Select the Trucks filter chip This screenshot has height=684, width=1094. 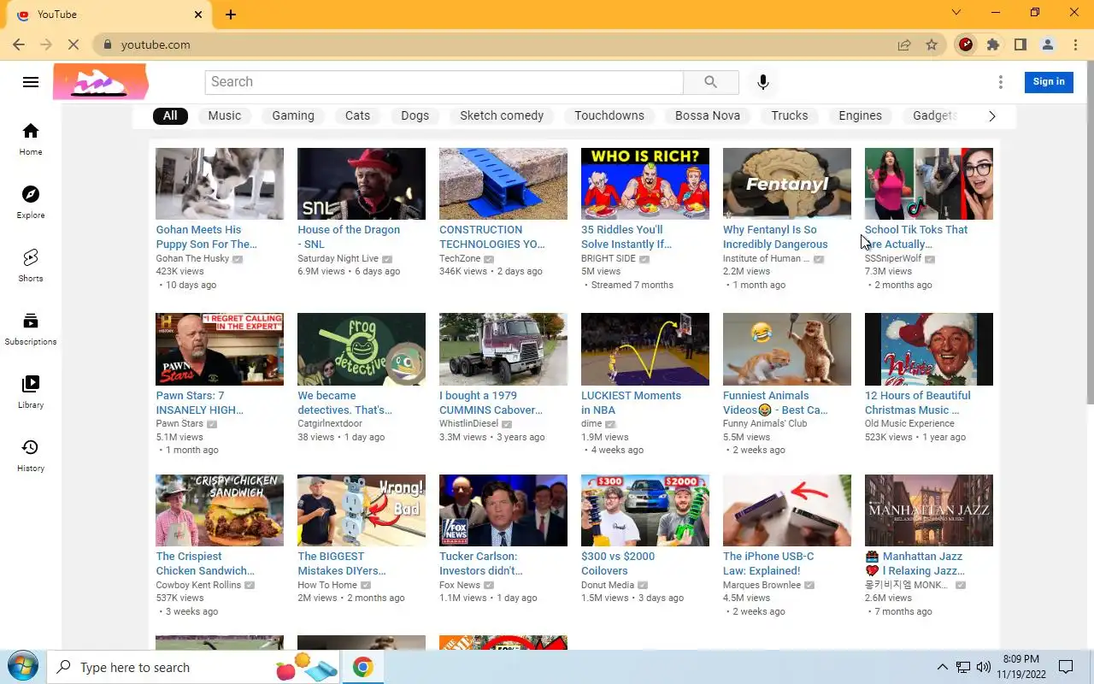pyautogui.click(x=790, y=115)
